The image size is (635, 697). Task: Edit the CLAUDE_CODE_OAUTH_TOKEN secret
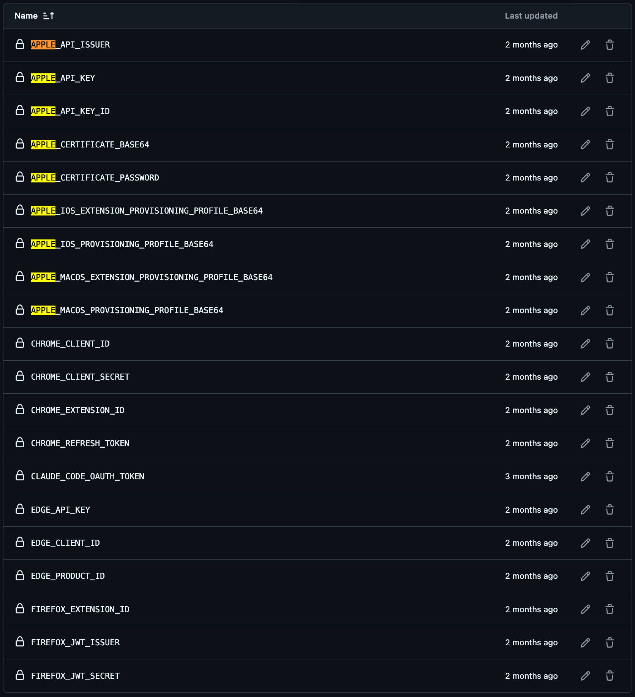(585, 477)
